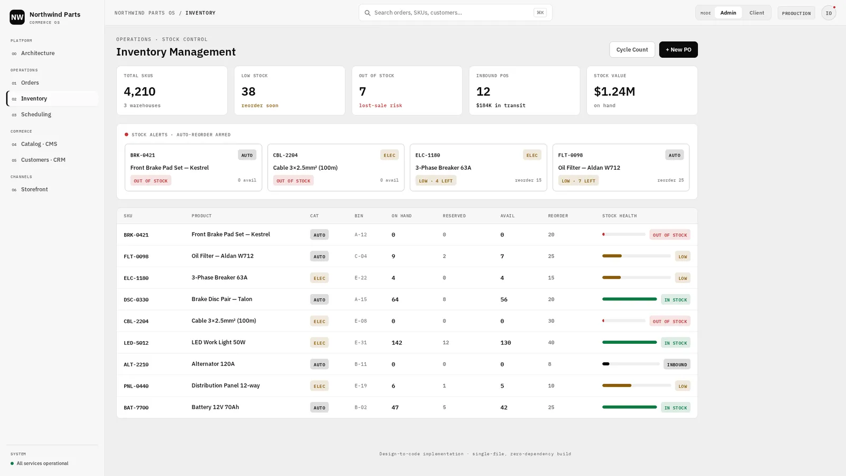Click the STOCK HEALTH column header
Image resolution: width=846 pixels, height=476 pixels.
[619, 216]
